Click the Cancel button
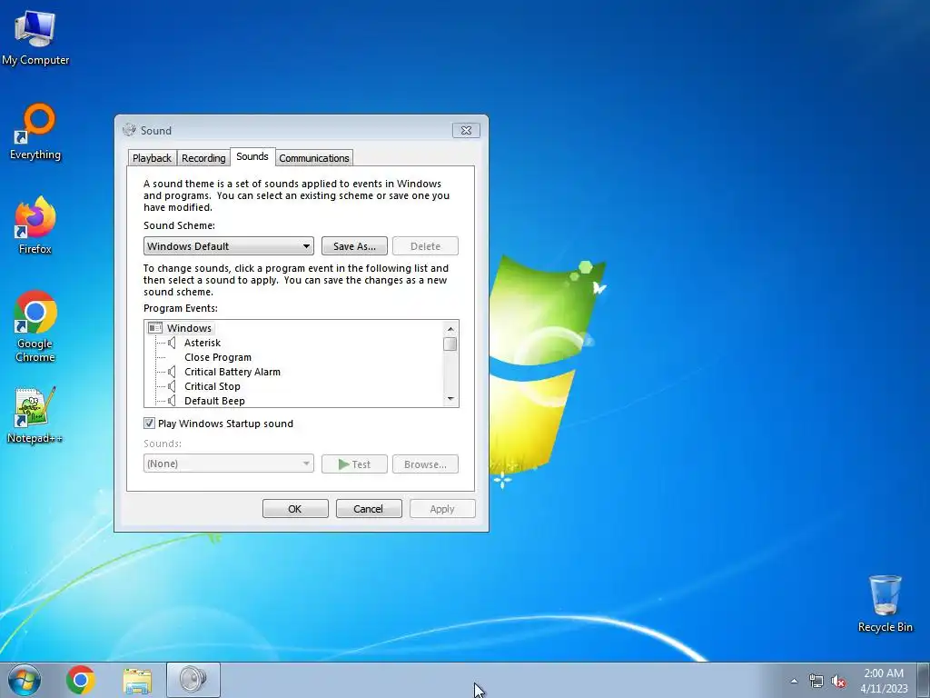Image resolution: width=930 pixels, height=698 pixels. pyautogui.click(x=369, y=509)
